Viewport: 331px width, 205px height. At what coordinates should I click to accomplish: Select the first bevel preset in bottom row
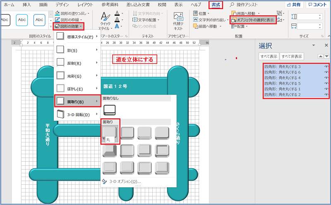point(110,168)
